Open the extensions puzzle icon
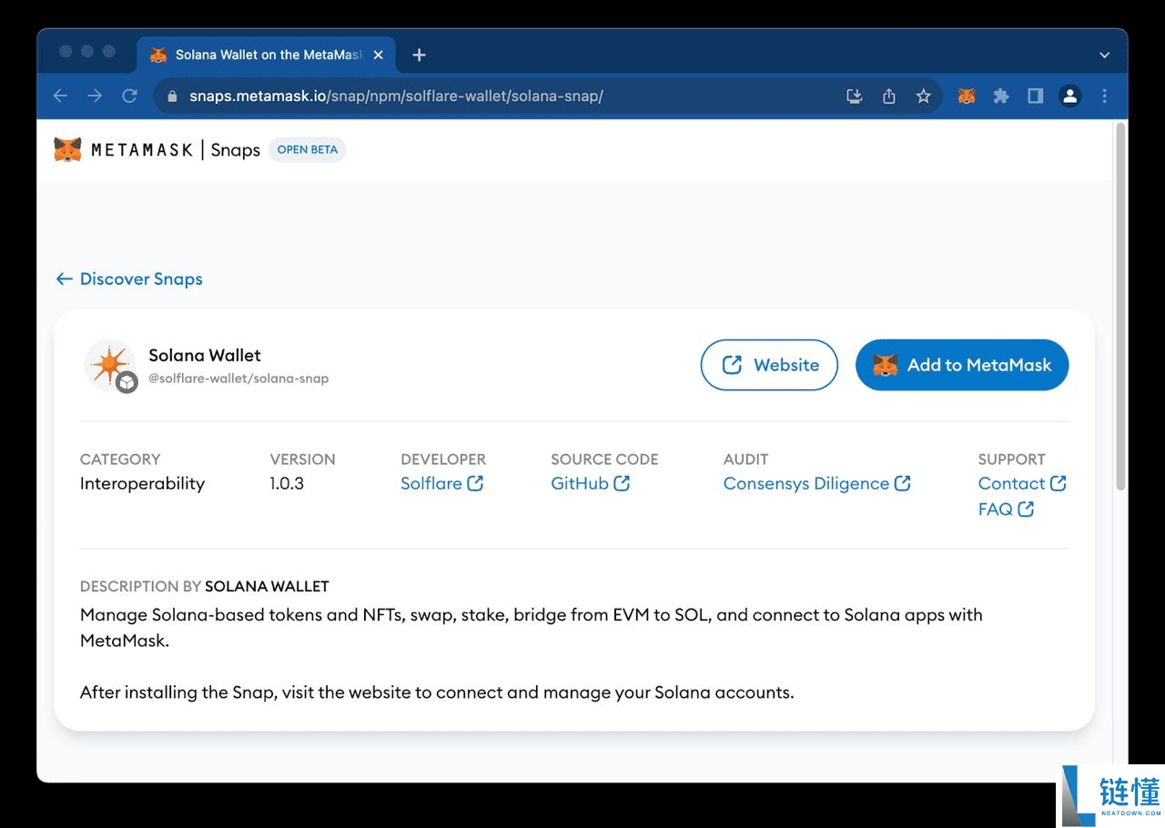This screenshot has width=1165, height=828. click(1001, 96)
